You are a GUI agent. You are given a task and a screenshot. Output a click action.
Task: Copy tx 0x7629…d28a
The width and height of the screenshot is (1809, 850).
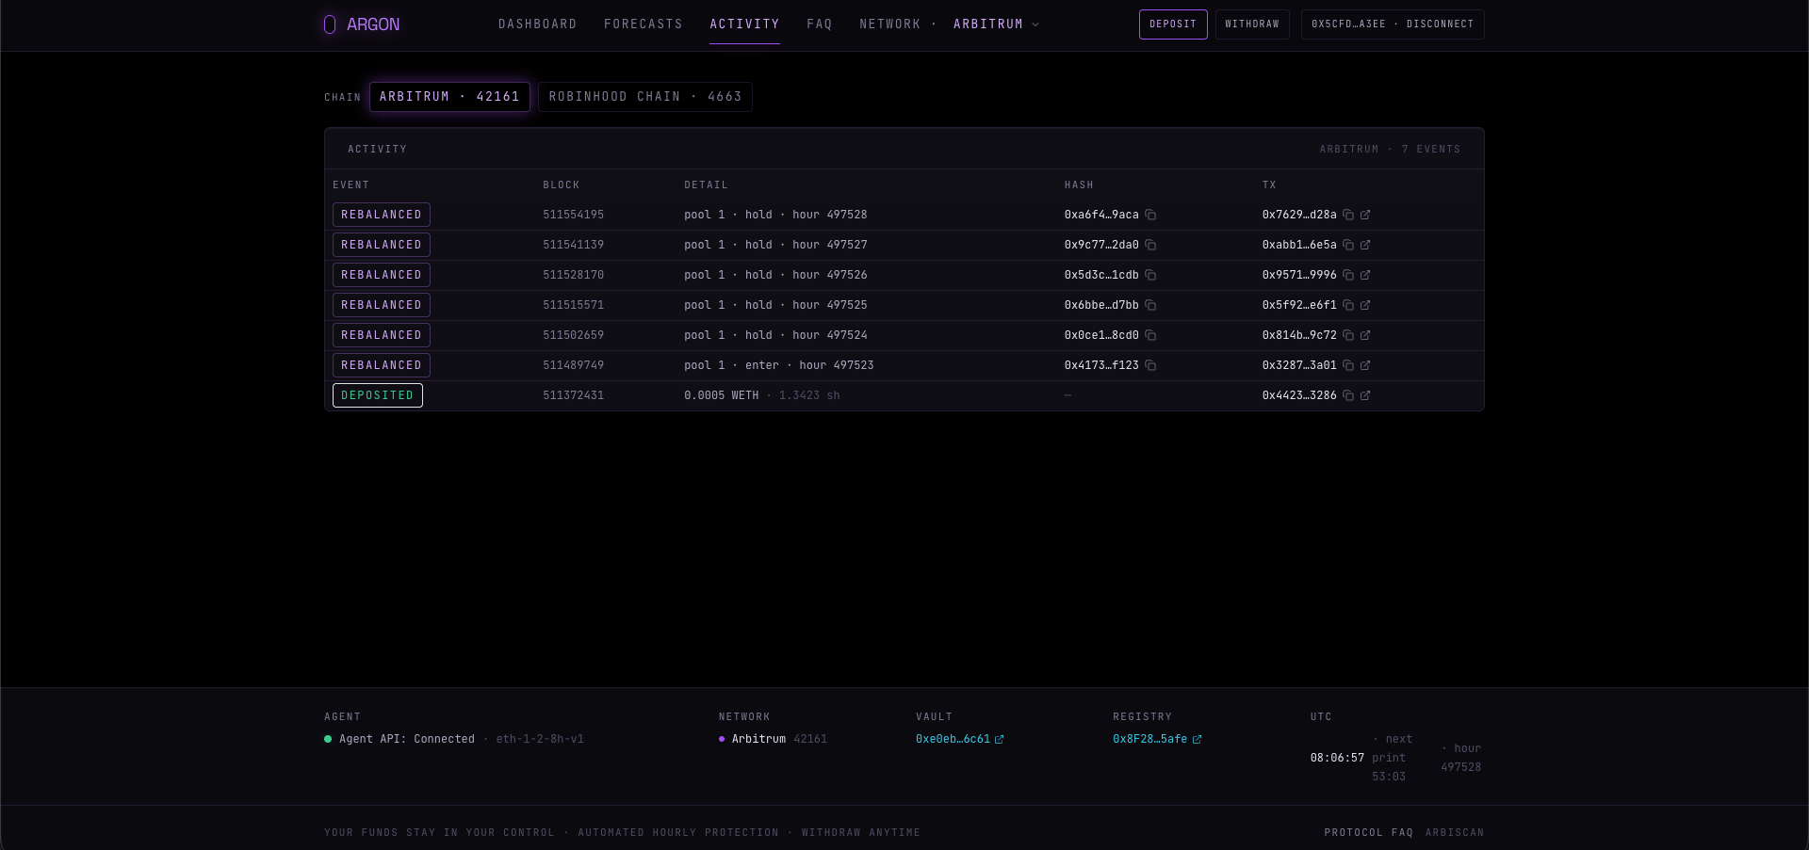1348,215
